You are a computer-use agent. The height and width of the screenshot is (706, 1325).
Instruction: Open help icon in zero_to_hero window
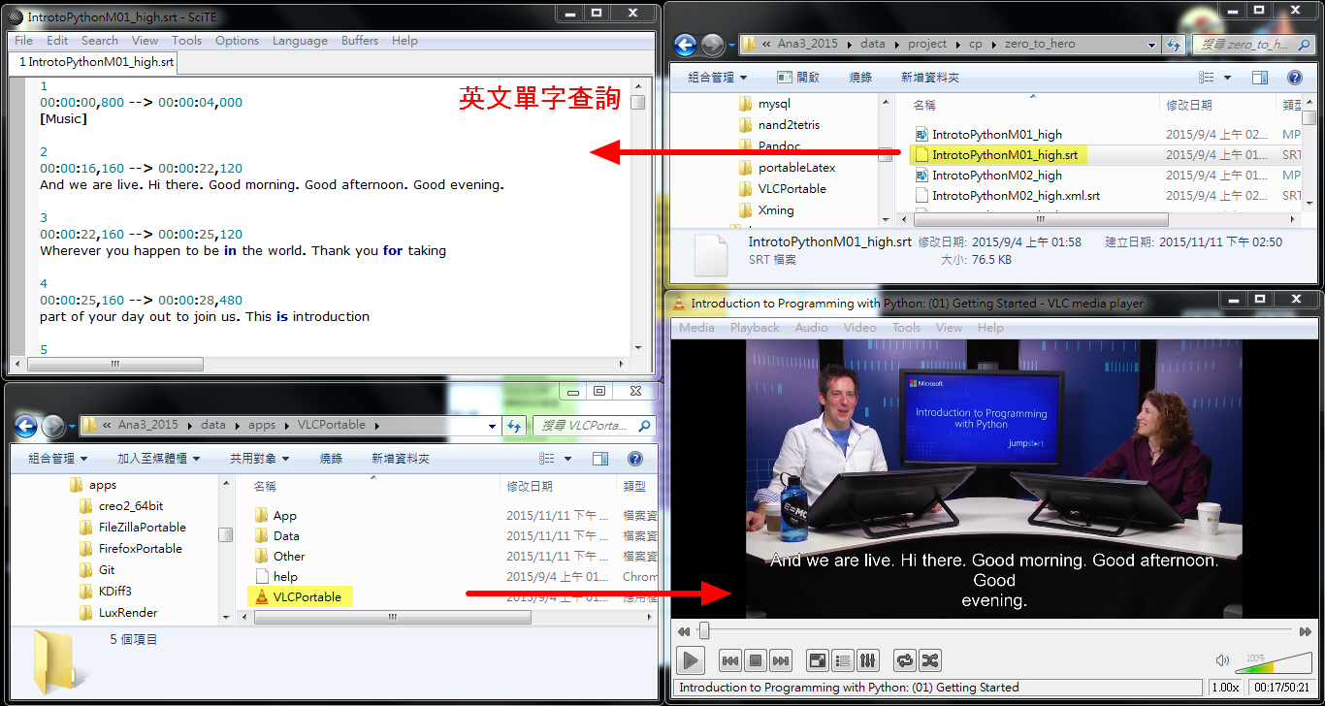coord(1294,78)
